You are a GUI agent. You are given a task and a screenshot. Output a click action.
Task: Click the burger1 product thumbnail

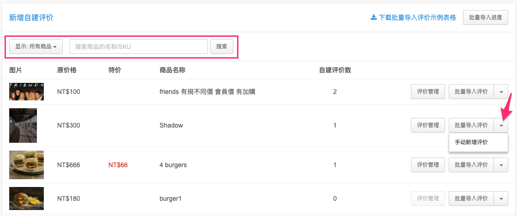(x=26, y=198)
